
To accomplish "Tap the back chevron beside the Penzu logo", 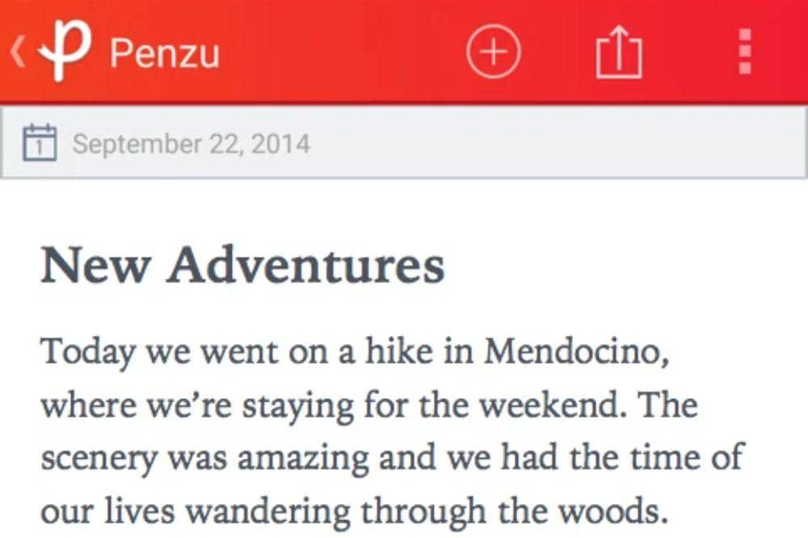I will pos(17,52).
